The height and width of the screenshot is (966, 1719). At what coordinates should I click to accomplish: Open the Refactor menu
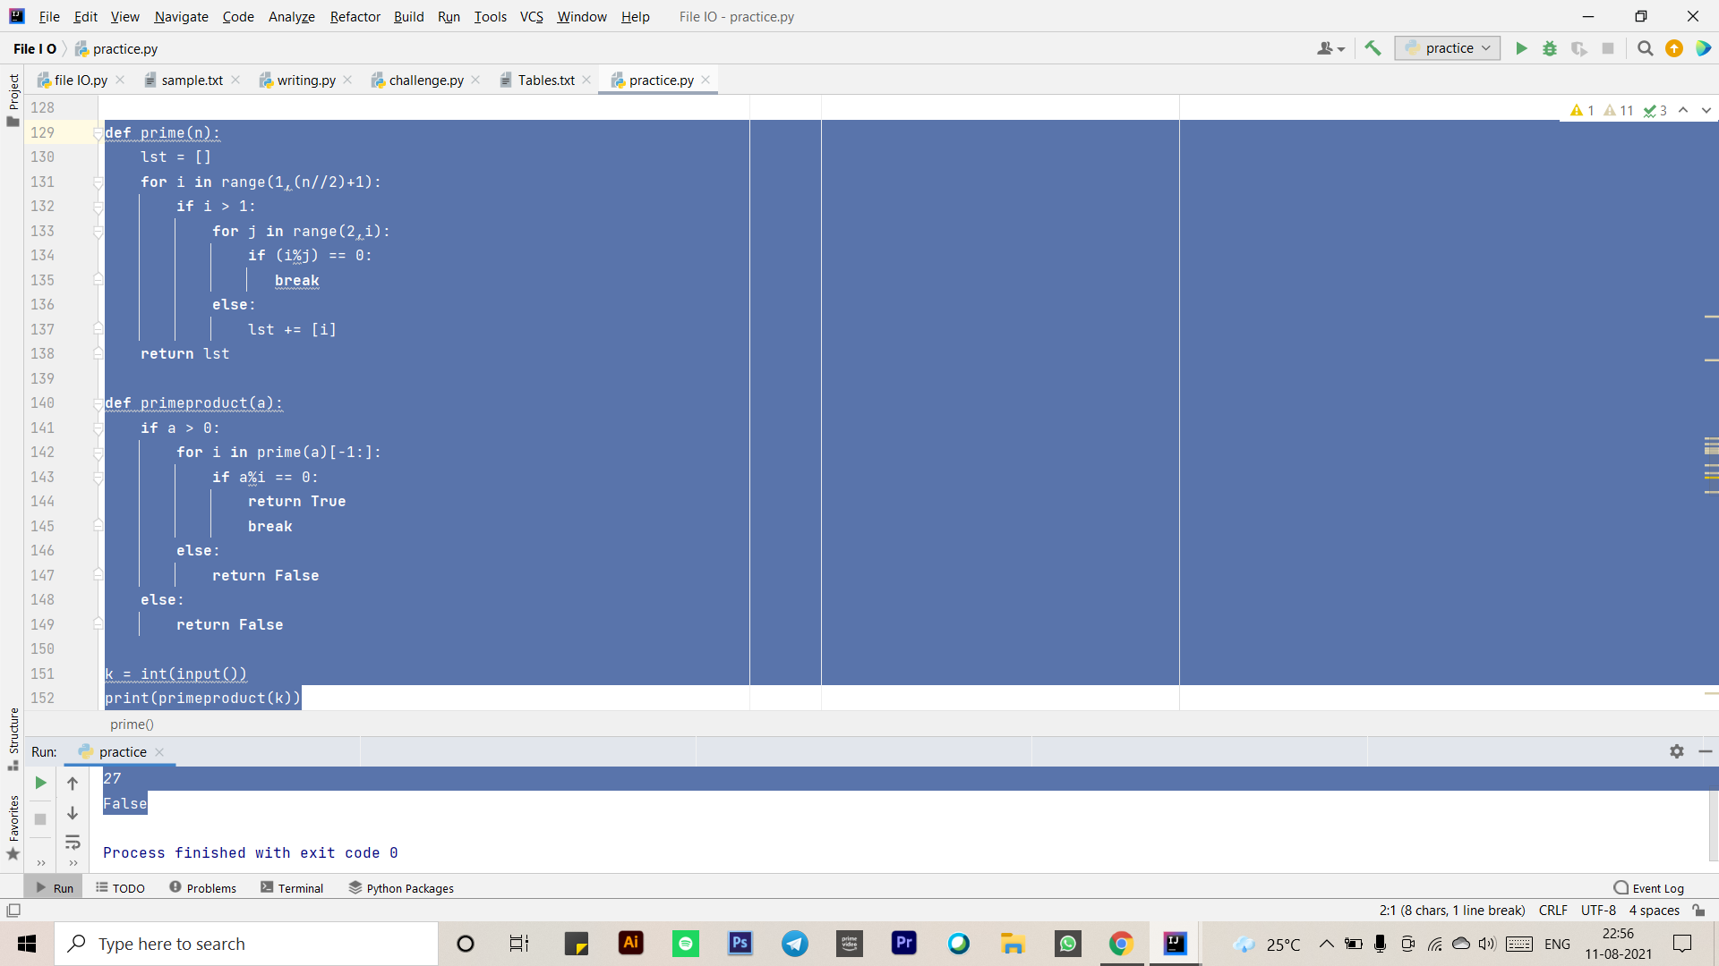tap(355, 16)
